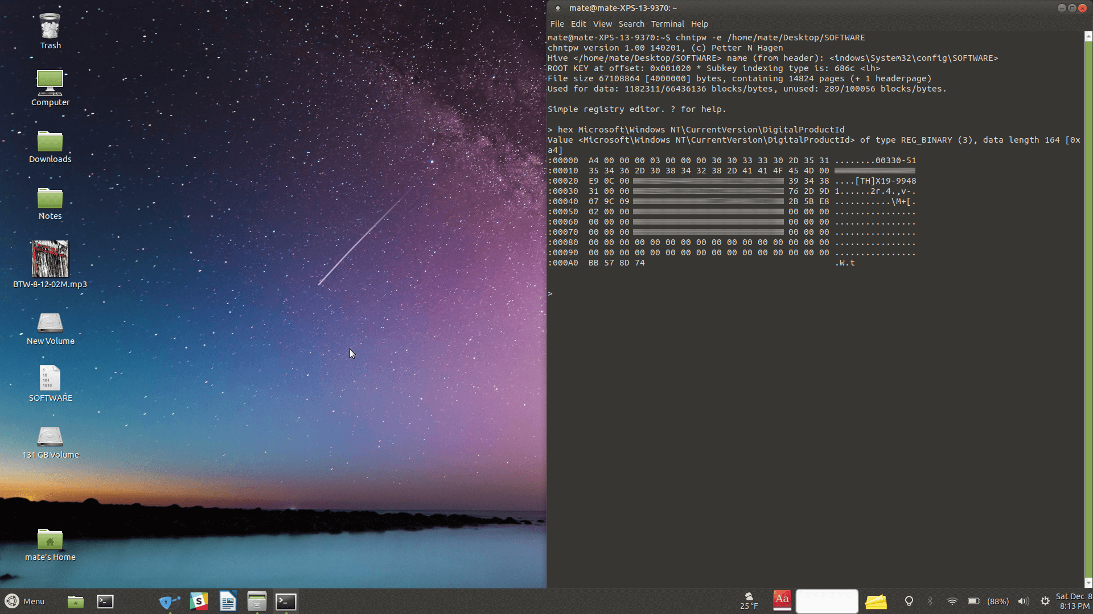This screenshot has width=1093, height=614.
Task: Open the Terminal menu in menubar
Action: click(667, 24)
